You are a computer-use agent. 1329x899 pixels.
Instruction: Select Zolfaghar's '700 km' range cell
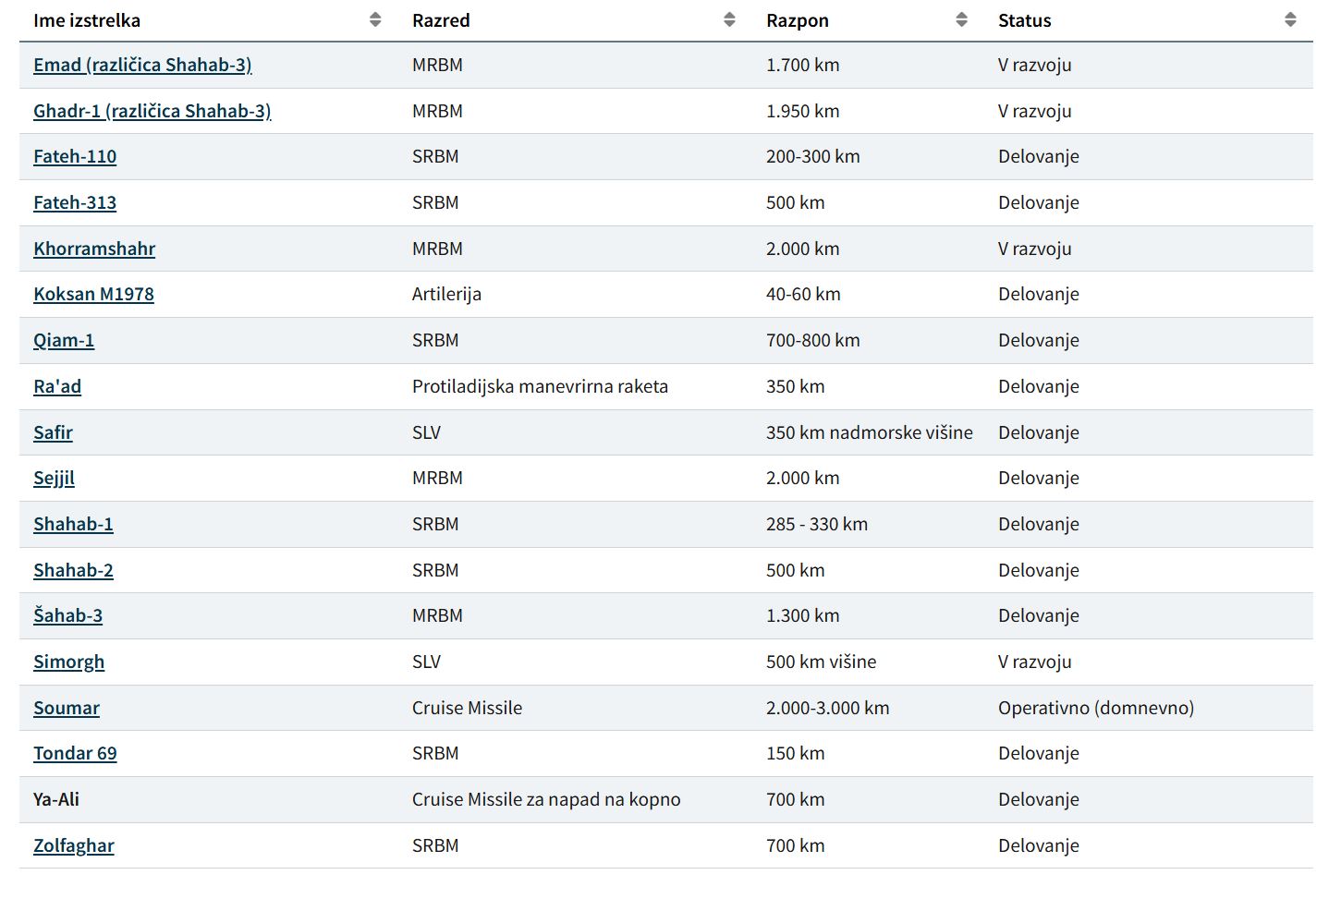pyautogui.click(x=868, y=845)
